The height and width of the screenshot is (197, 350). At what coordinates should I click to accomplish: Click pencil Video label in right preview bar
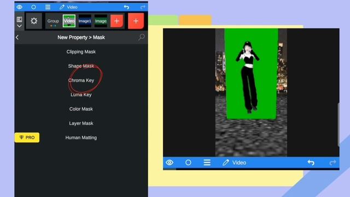tap(235, 163)
